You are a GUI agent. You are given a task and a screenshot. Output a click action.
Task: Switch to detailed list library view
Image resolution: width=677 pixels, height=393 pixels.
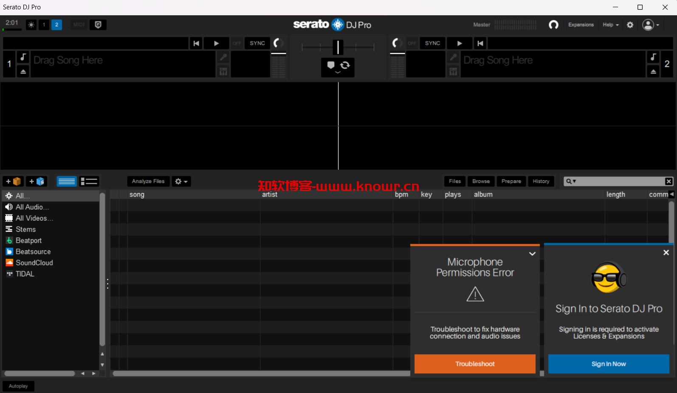(89, 182)
